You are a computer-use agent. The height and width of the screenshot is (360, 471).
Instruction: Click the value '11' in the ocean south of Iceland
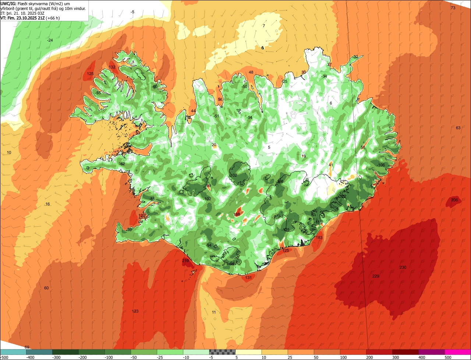click(x=214, y=312)
